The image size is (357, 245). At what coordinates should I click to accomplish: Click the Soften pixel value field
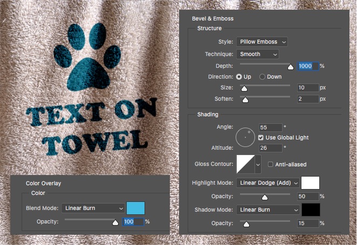pyautogui.click(x=307, y=99)
